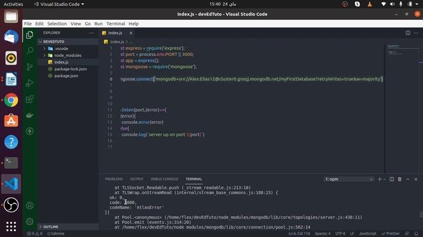
Task: Open the terminal selector dropdown 1: npm
Action: (x=348, y=179)
